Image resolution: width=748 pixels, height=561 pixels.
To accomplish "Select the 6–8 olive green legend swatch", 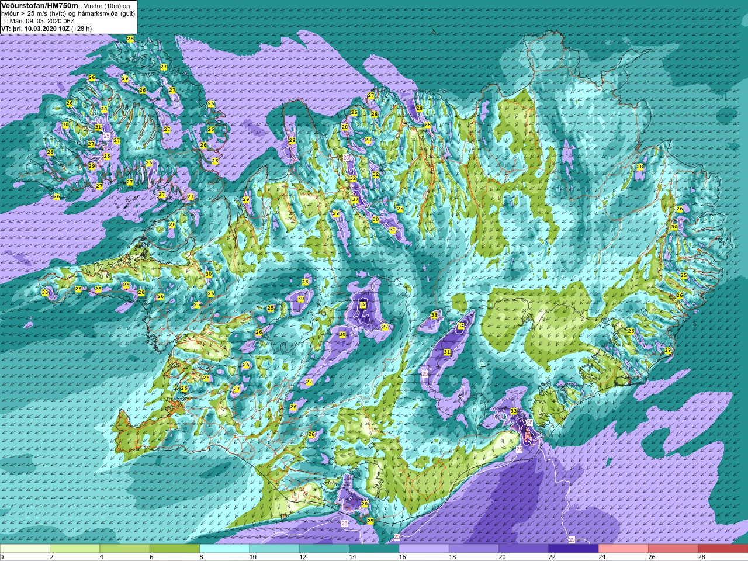I will (174, 549).
